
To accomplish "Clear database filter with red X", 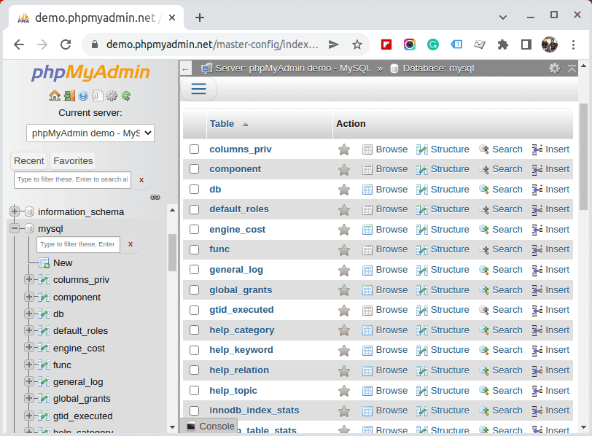I will (x=141, y=180).
